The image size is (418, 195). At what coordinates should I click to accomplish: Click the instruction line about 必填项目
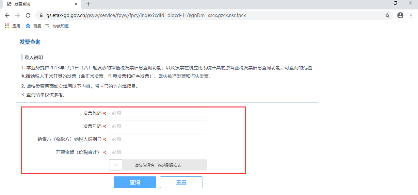[80, 87]
